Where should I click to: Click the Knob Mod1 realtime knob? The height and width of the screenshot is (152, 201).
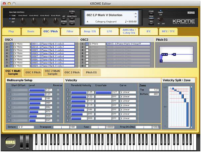click(23, 21)
